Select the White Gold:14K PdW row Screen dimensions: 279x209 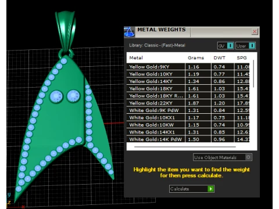point(188,139)
